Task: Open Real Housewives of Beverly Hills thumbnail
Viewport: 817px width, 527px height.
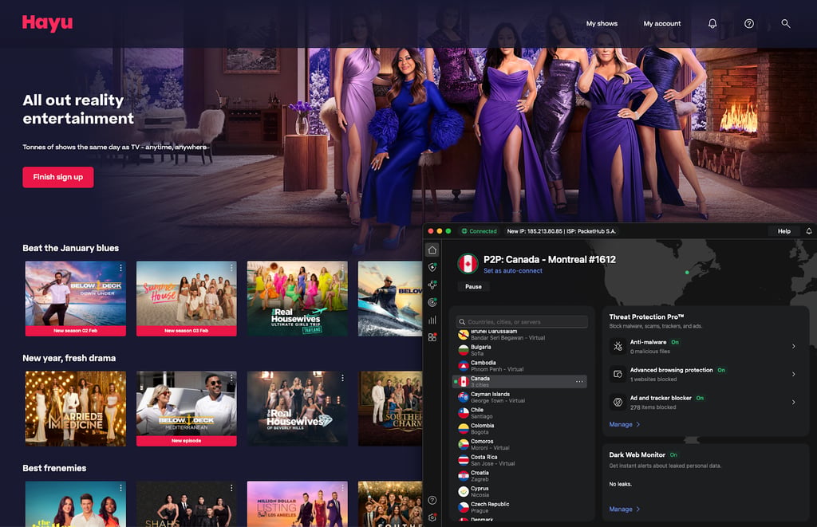Action: coord(297,408)
